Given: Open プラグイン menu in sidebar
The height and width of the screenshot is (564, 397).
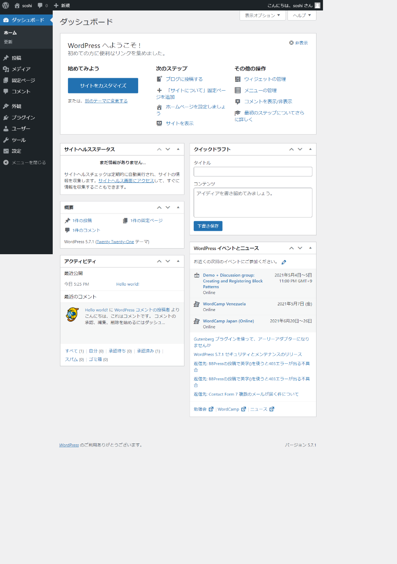Looking at the screenshot, I should click(x=26, y=117).
